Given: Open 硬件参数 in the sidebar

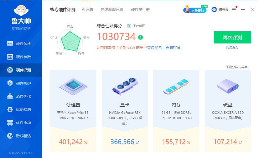Looking at the screenshot, I should (x=21, y=57).
